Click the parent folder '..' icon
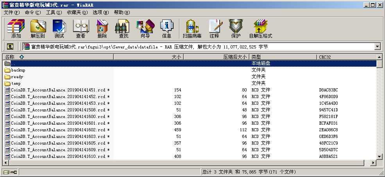This screenshot has width=385, height=177. click(7, 64)
